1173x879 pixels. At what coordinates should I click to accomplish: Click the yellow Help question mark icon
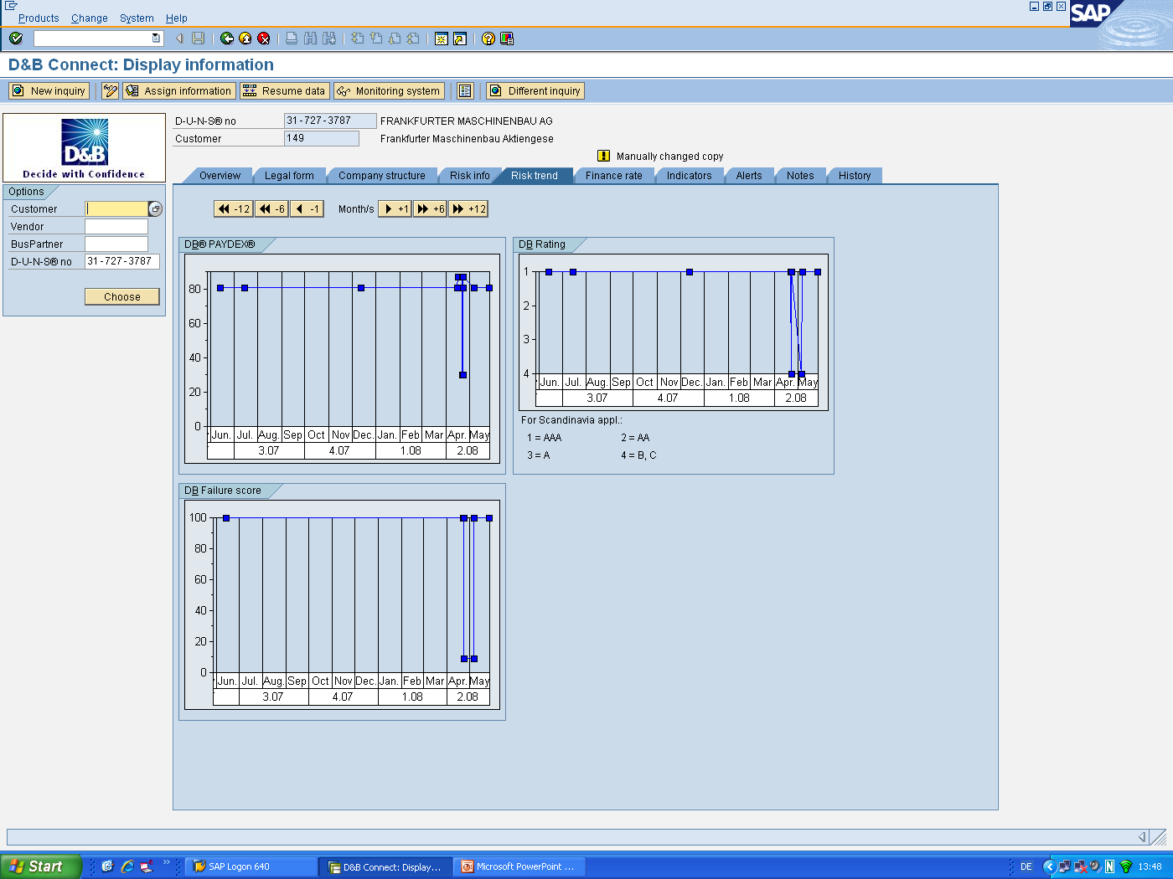point(488,39)
